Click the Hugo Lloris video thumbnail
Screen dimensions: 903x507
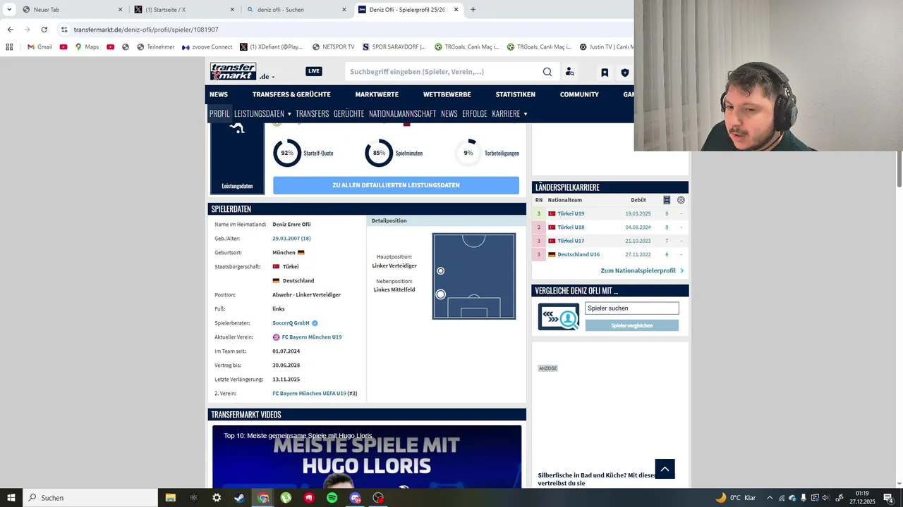[x=367, y=456]
